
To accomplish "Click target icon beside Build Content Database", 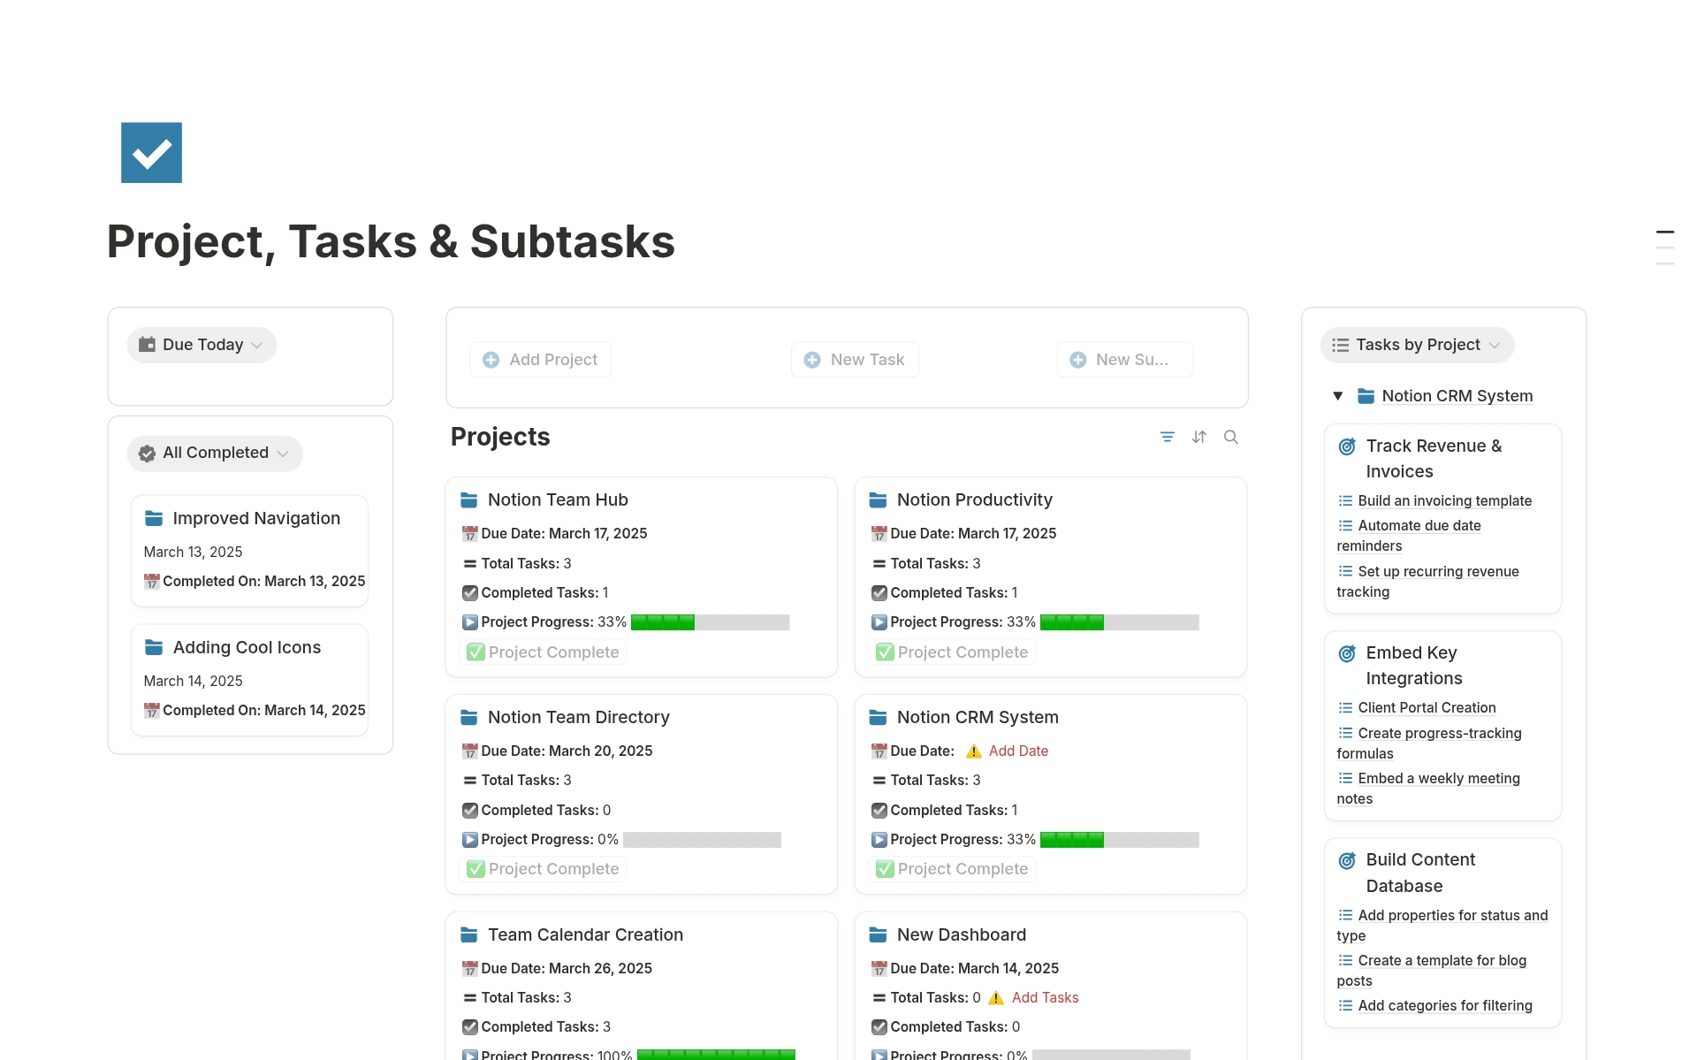I will (x=1347, y=861).
